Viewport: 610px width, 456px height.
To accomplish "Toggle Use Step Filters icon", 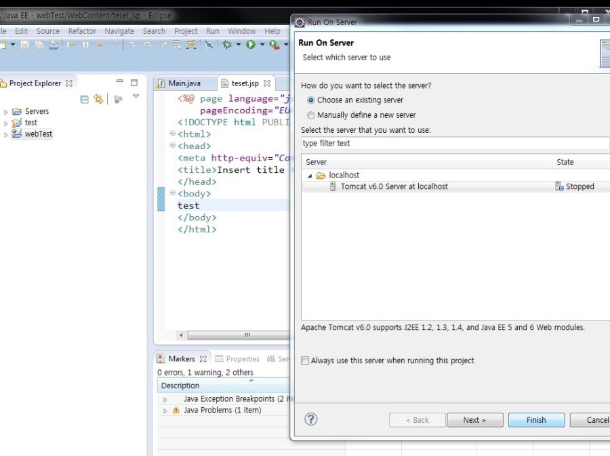I will coord(191,45).
